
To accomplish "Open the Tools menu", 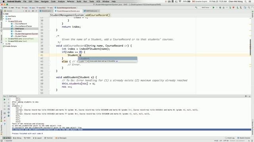I will click(x=92, y=2).
